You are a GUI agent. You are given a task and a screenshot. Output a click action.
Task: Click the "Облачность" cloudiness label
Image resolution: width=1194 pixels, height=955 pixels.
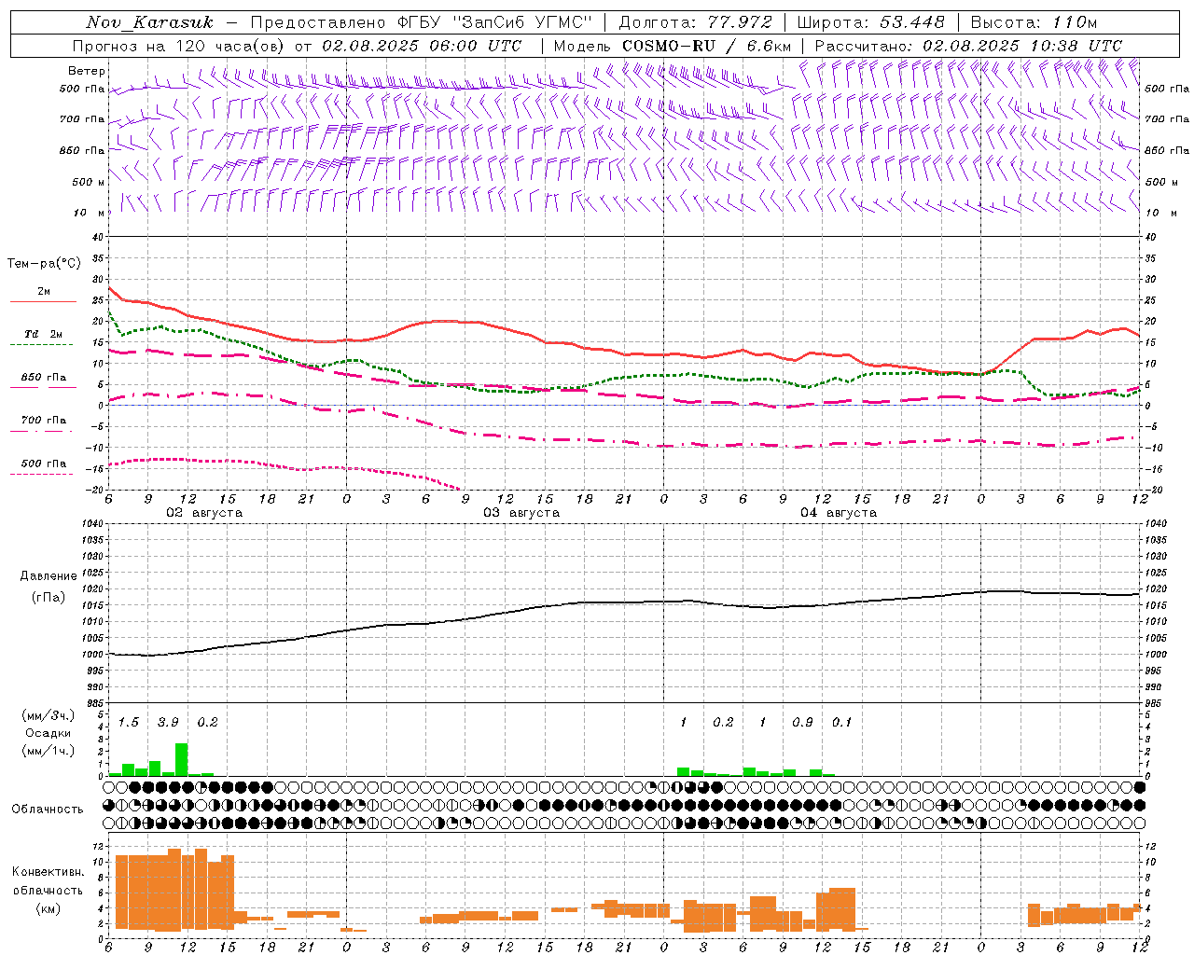(x=48, y=809)
